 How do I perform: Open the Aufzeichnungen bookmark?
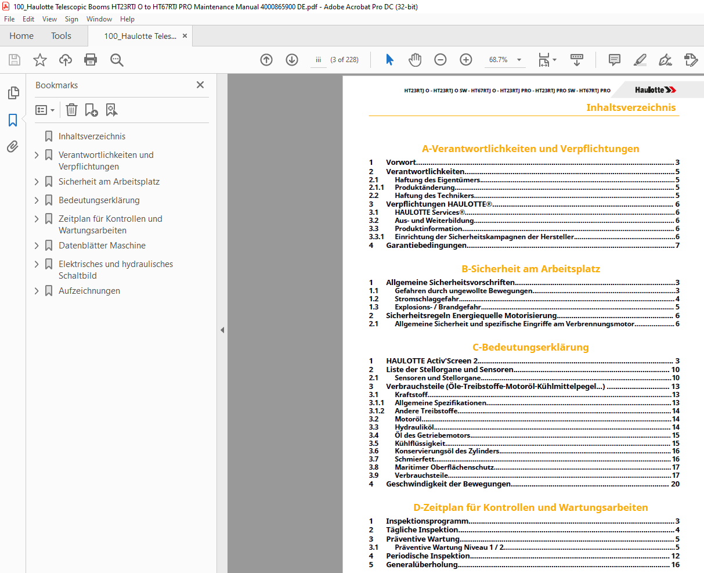[x=89, y=291]
